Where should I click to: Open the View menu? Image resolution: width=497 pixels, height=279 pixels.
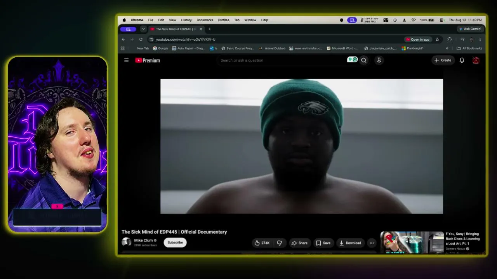[x=172, y=20]
